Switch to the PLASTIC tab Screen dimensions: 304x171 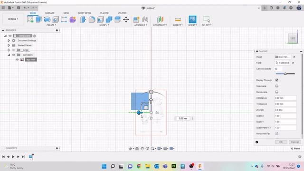pyautogui.click(x=104, y=13)
